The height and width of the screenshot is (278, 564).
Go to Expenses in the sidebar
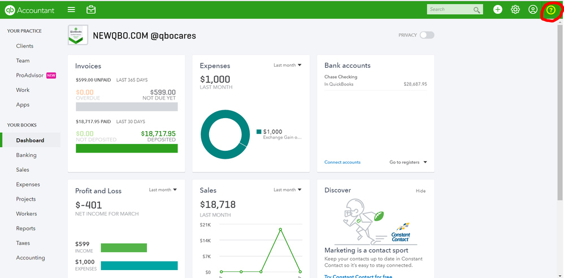[x=28, y=185]
